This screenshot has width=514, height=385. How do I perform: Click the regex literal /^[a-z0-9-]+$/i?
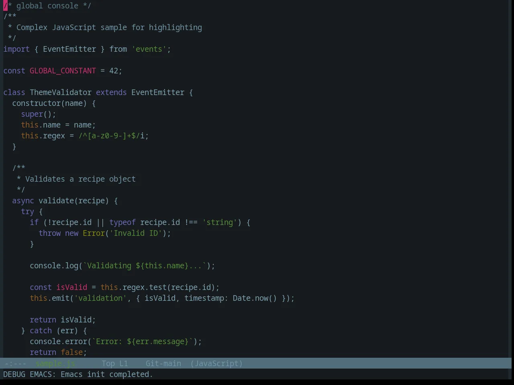click(111, 136)
